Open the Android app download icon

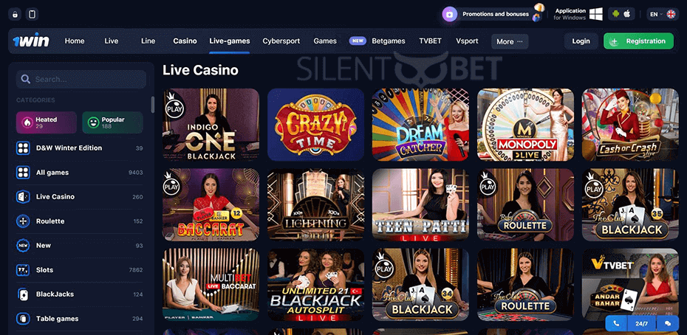pyautogui.click(x=615, y=14)
